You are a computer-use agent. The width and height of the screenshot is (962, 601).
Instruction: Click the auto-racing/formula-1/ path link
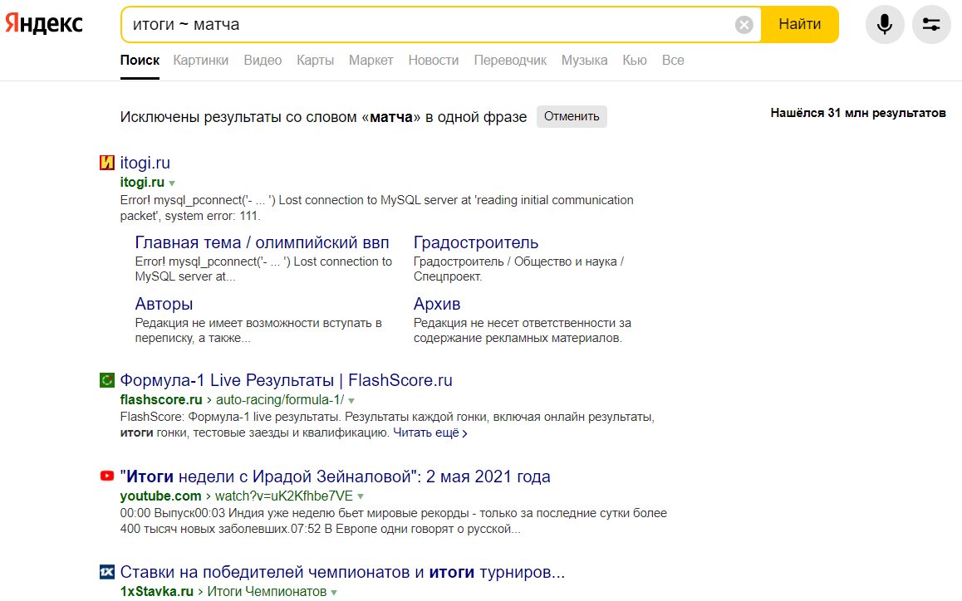click(280, 400)
